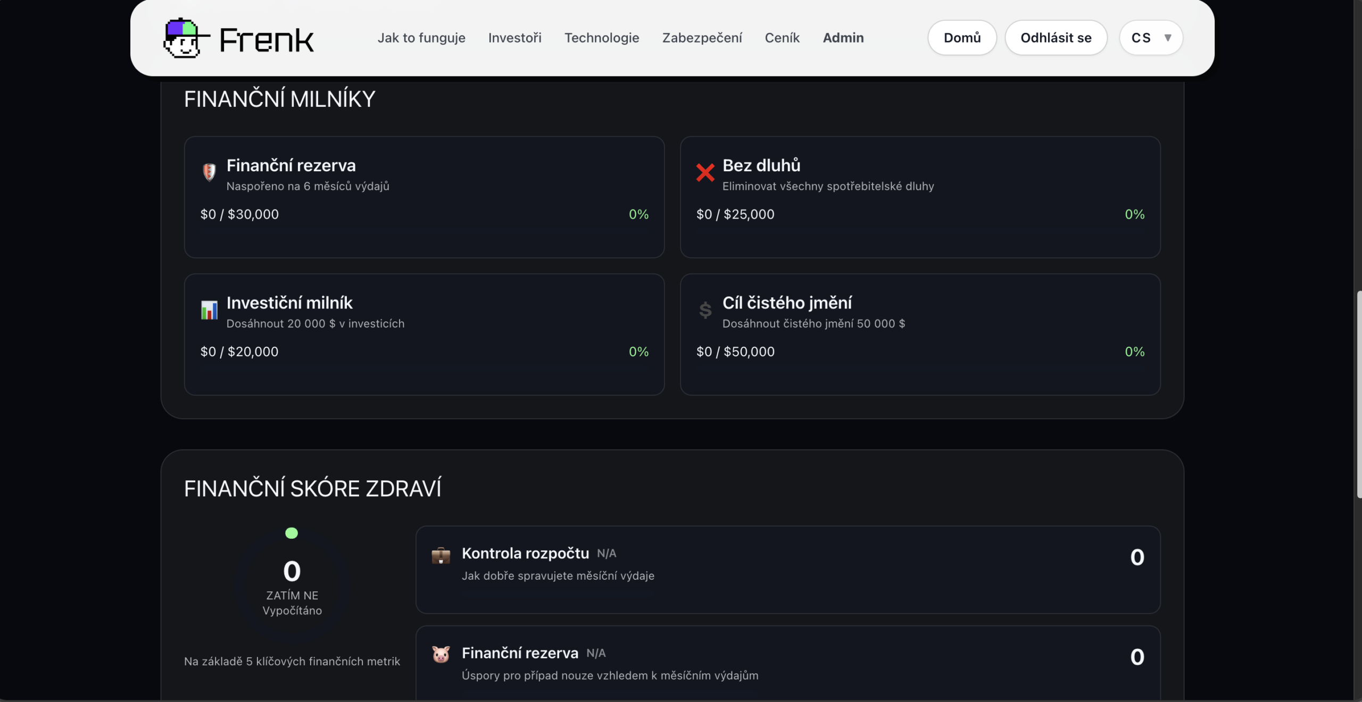Click the bar chart icon beside Investiční milník
This screenshot has width=1362, height=702.
[209, 310]
